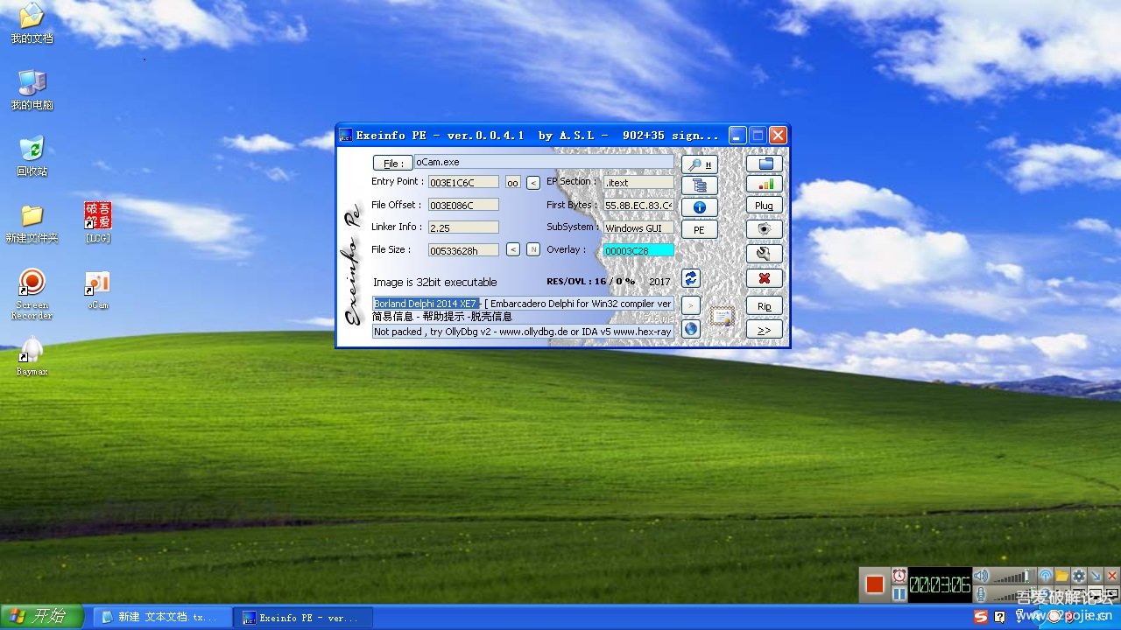Expand with the >> button
Image resolution: width=1121 pixels, height=630 pixels.
765,330
